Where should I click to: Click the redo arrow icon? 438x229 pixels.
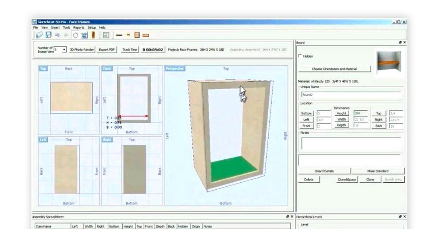pyautogui.click(x=66, y=35)
